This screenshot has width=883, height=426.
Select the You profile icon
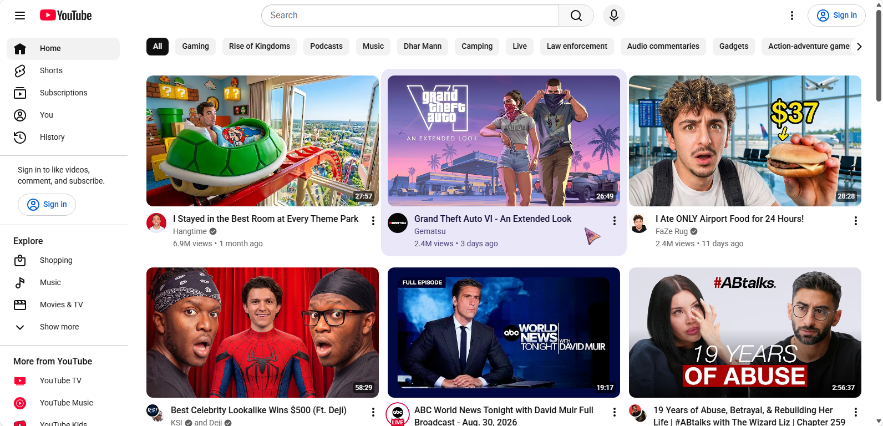click(x=20, y=115)
